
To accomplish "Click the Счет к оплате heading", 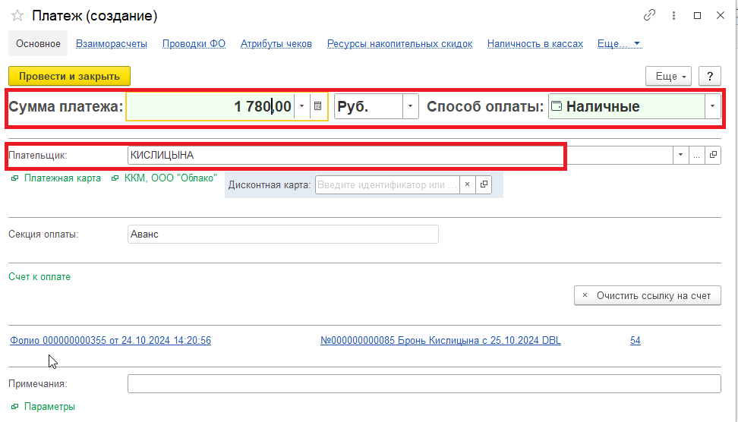I will click(39, 276).
